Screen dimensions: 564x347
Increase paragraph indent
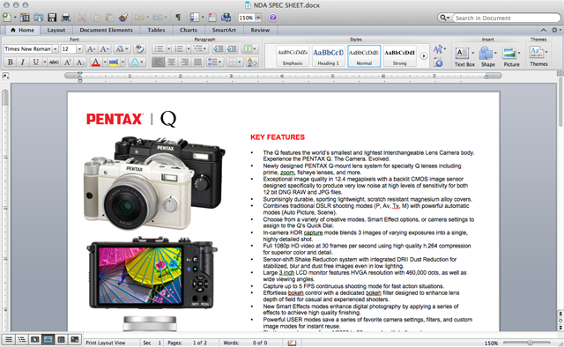tap(232, 49)
